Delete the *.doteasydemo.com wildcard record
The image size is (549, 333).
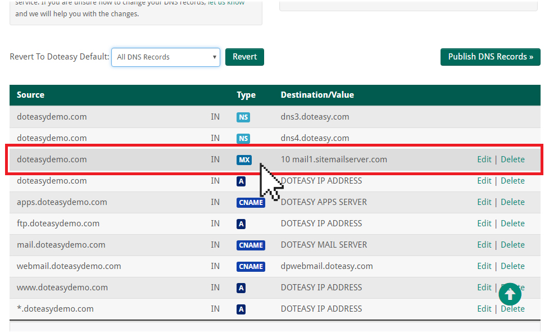point(512,309)
